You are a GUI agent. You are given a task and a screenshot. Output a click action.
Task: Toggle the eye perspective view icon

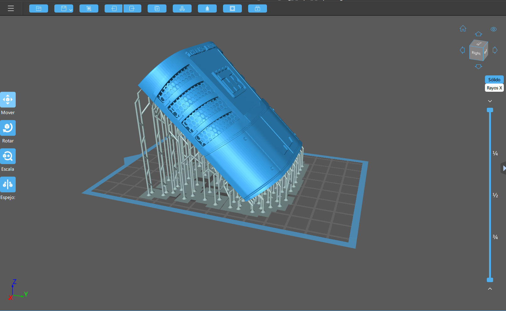click(x=493, y=29)
